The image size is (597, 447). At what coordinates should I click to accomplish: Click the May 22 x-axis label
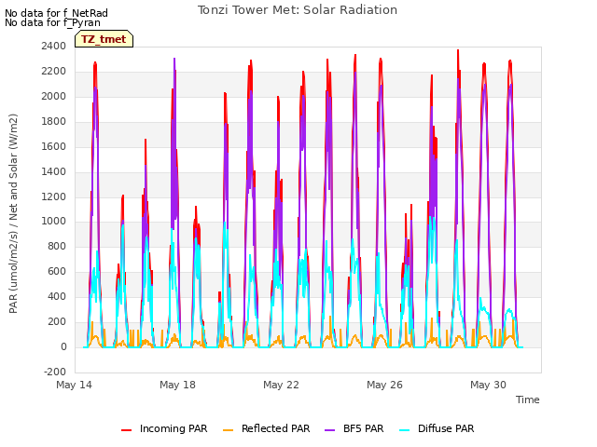[282, 385]
